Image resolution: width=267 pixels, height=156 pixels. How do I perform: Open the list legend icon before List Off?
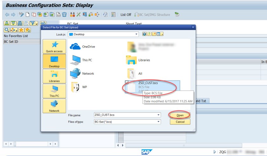(x=113, y=15)
